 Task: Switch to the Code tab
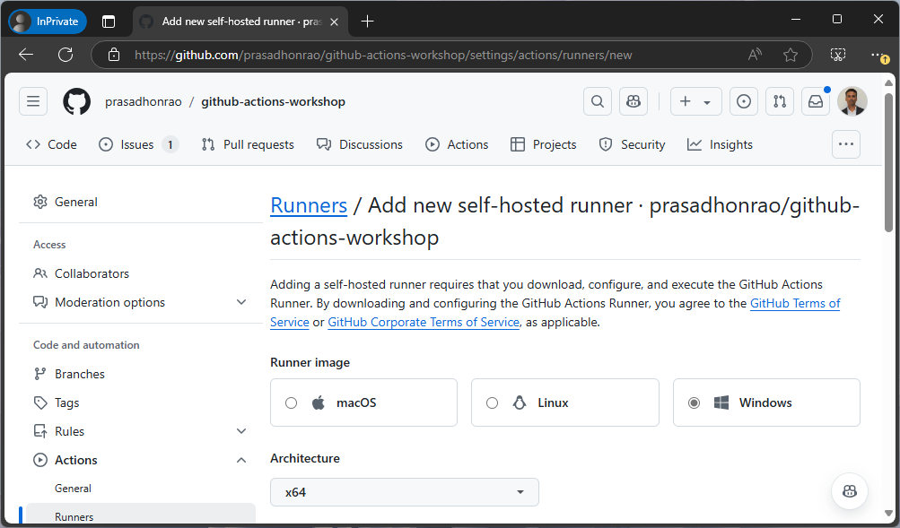point(52,144)
